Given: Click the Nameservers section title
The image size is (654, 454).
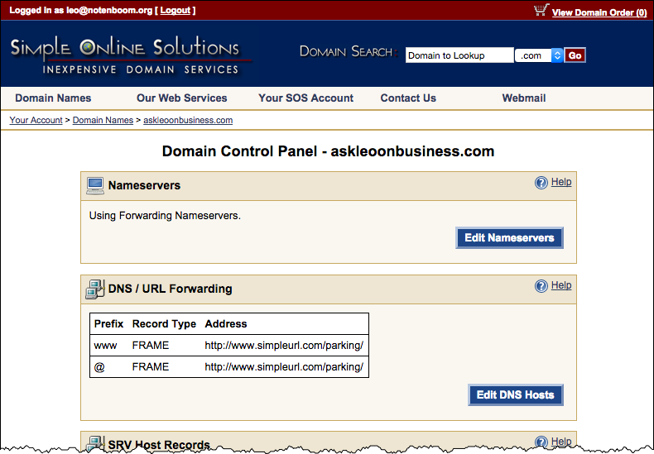Looking at the screenshot, I should 144,185.
